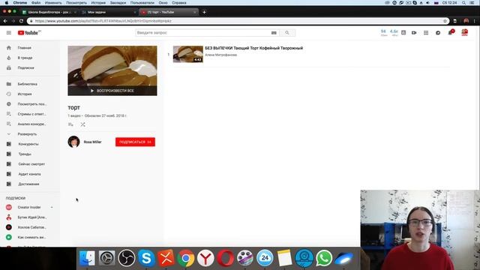
Task: Open the Окно menu
Action: point(163,3)
